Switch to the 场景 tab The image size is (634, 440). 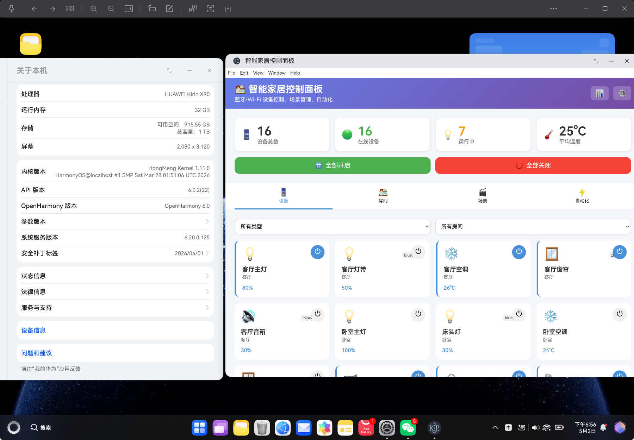[x=483, y=196]
